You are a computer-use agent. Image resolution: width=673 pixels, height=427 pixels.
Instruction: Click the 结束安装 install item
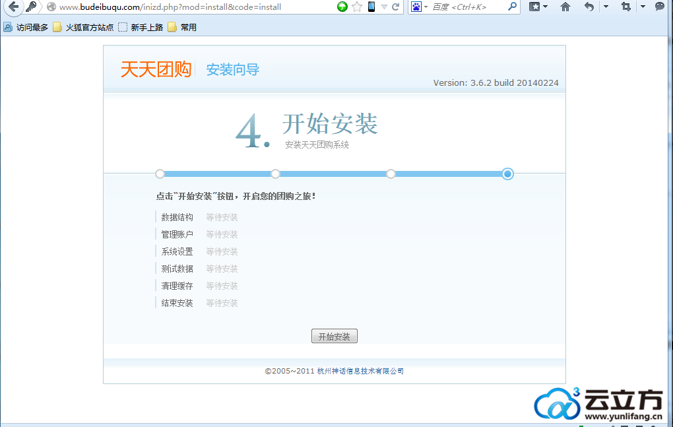coord(177,303)
